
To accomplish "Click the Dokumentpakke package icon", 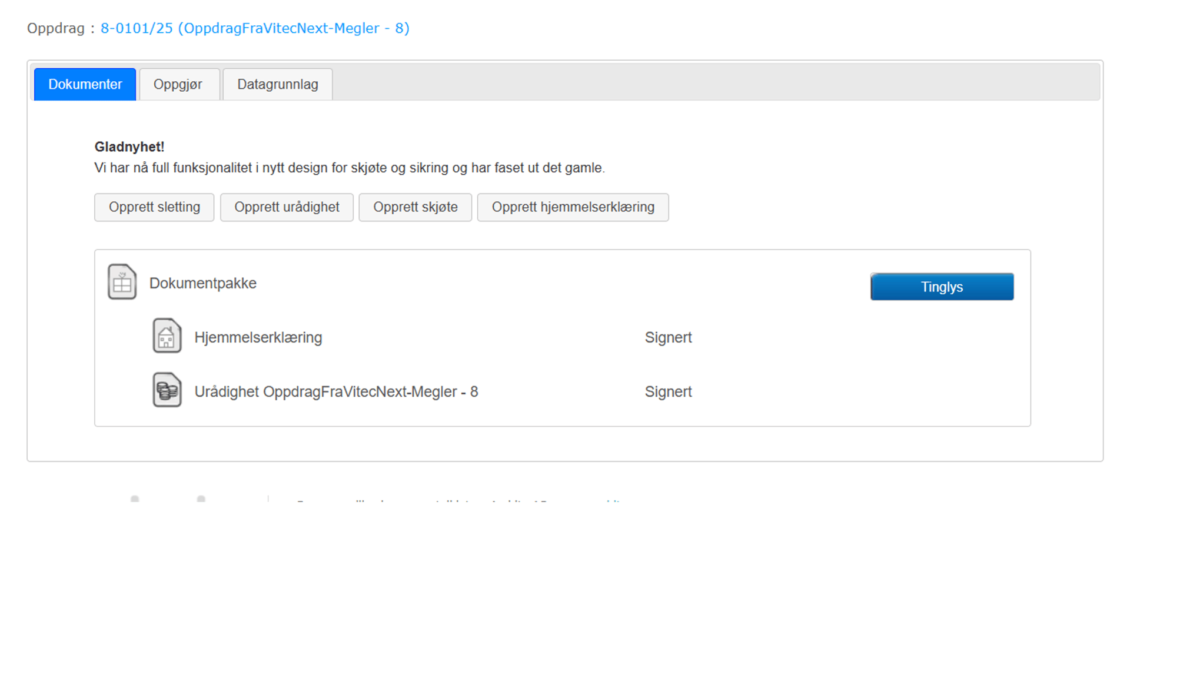I will 122,282.
